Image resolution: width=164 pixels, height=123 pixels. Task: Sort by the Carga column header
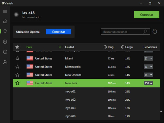[x=129, y=47]
